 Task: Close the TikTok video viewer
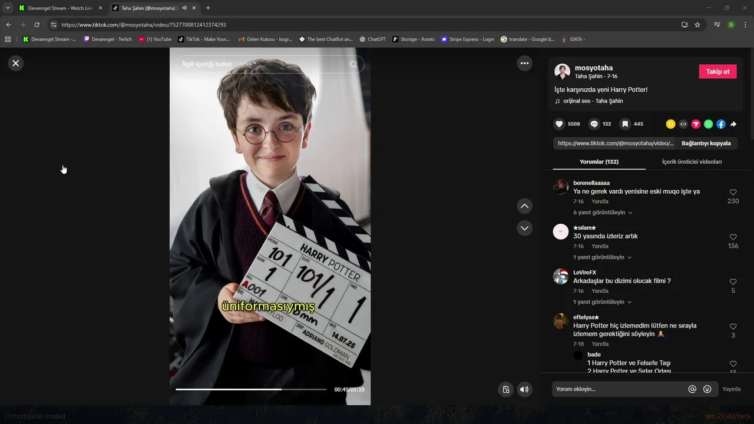tap(16, 63)
